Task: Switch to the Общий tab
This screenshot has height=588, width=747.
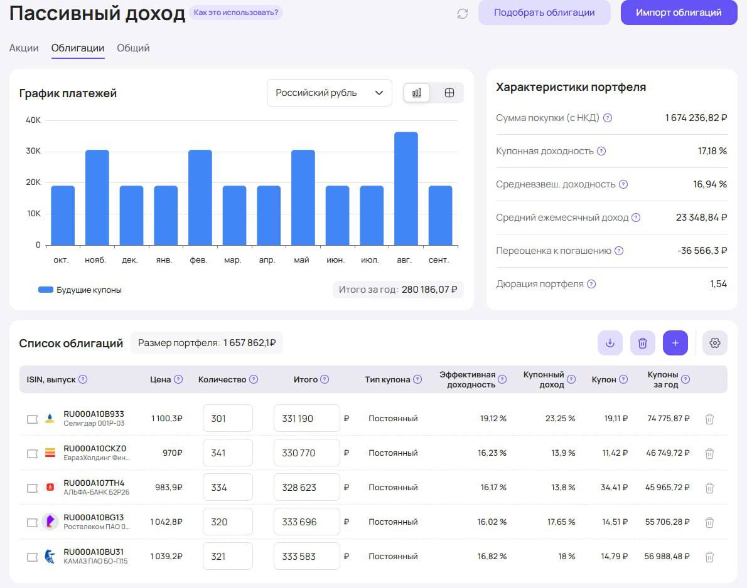Action: [x=133, y=48]
